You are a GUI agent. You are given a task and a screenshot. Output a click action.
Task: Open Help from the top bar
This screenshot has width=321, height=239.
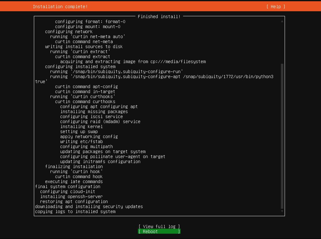275,6
